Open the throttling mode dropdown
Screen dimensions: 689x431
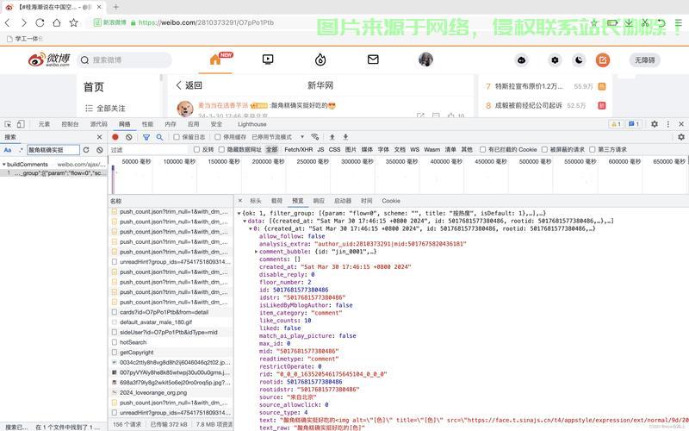pyautogui.click(x=277, y=137)
